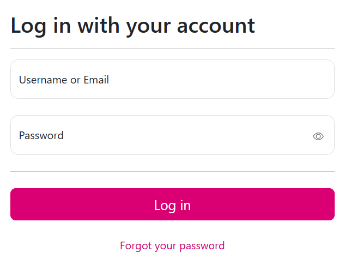Select the Username or Email text box
Viewport: 345px width, 276px height.
click(172, 80)
